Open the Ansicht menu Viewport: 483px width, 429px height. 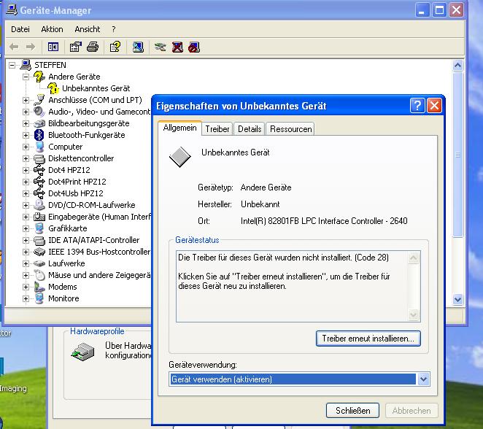(88, 29)
